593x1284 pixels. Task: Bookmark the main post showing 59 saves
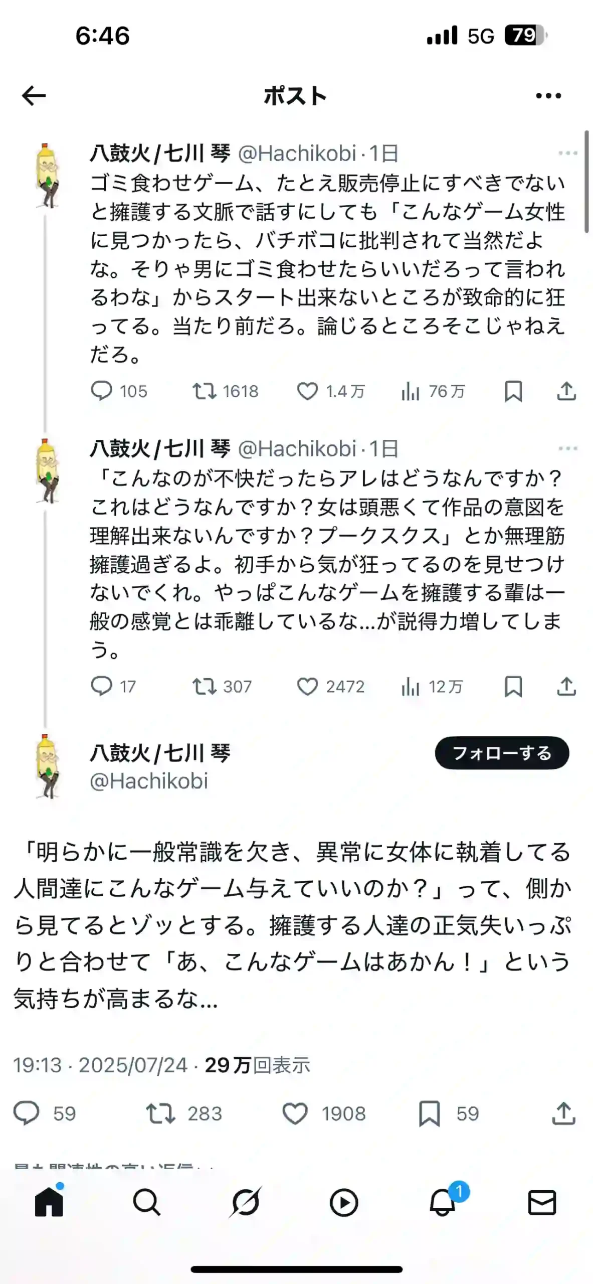click(429, 1113)
